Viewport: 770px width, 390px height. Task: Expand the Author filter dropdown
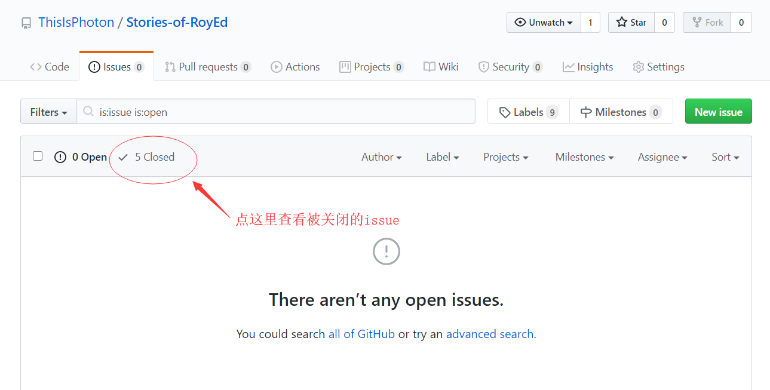pos(382,157)
